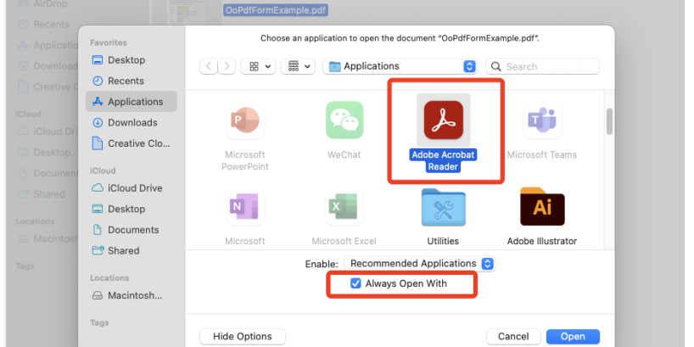
Task: Open the group-by options dropdown
Action: coord(298,66)
